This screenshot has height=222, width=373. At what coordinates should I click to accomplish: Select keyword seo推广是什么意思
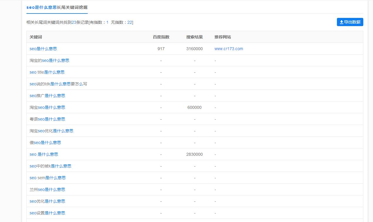click(x=47, y=96)
